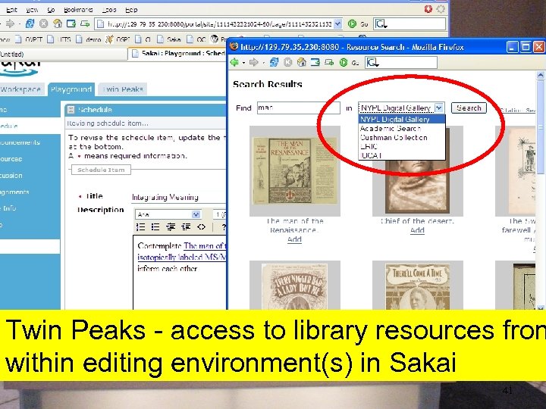
Task: Click Discussion in Sakai left sidebar
Action: [11, 175]
